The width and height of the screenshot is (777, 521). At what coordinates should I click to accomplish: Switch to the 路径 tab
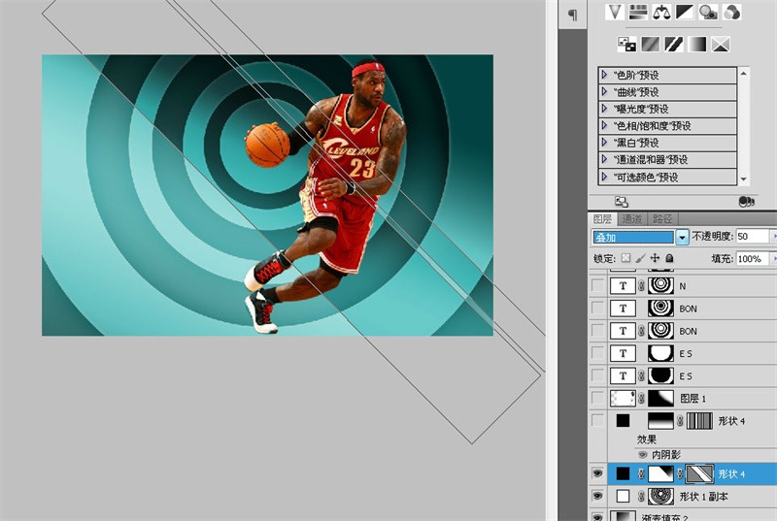point(663,219)
